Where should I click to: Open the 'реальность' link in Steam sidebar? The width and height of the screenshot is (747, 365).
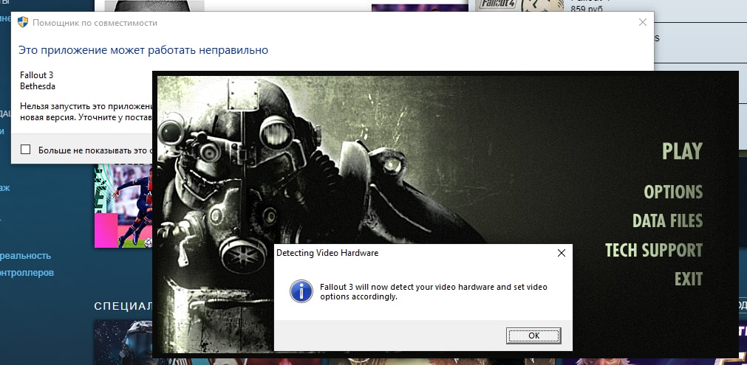pyautogui.click(x=25, y=256)
